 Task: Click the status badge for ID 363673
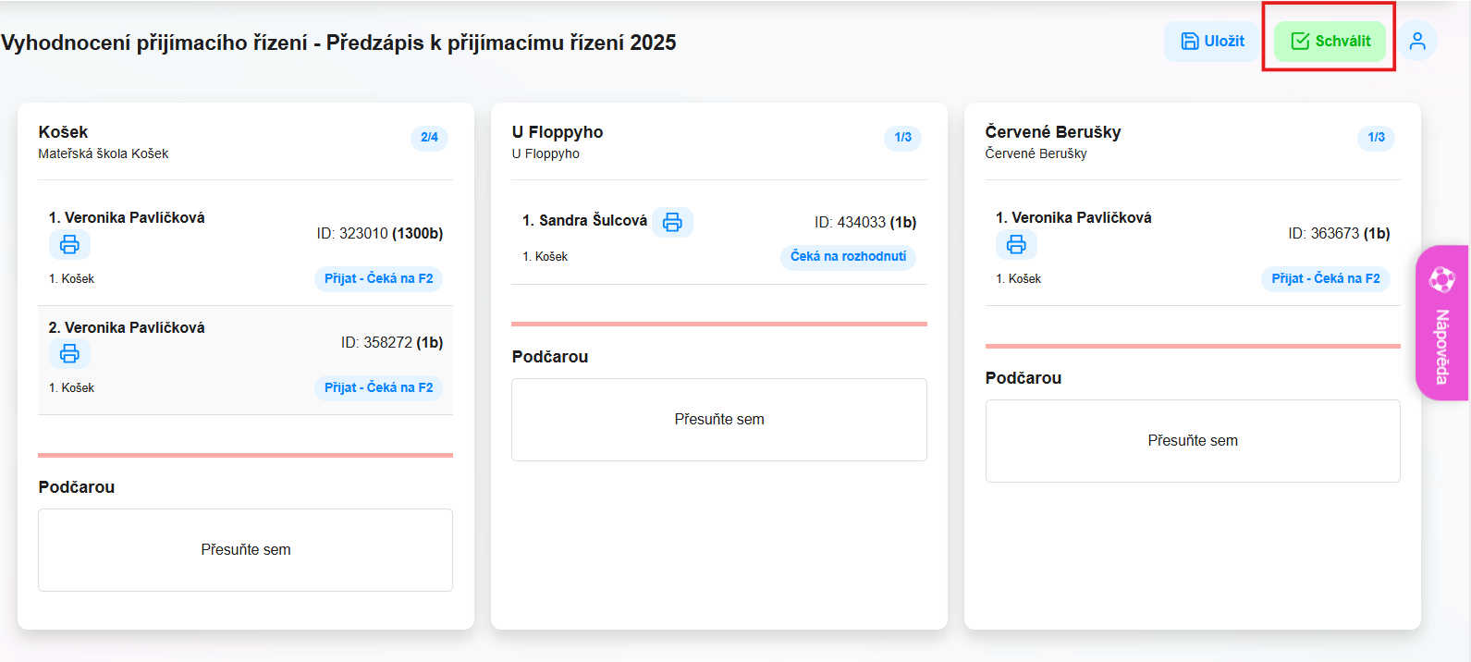pyautogui.click(x=1325, y=278)
